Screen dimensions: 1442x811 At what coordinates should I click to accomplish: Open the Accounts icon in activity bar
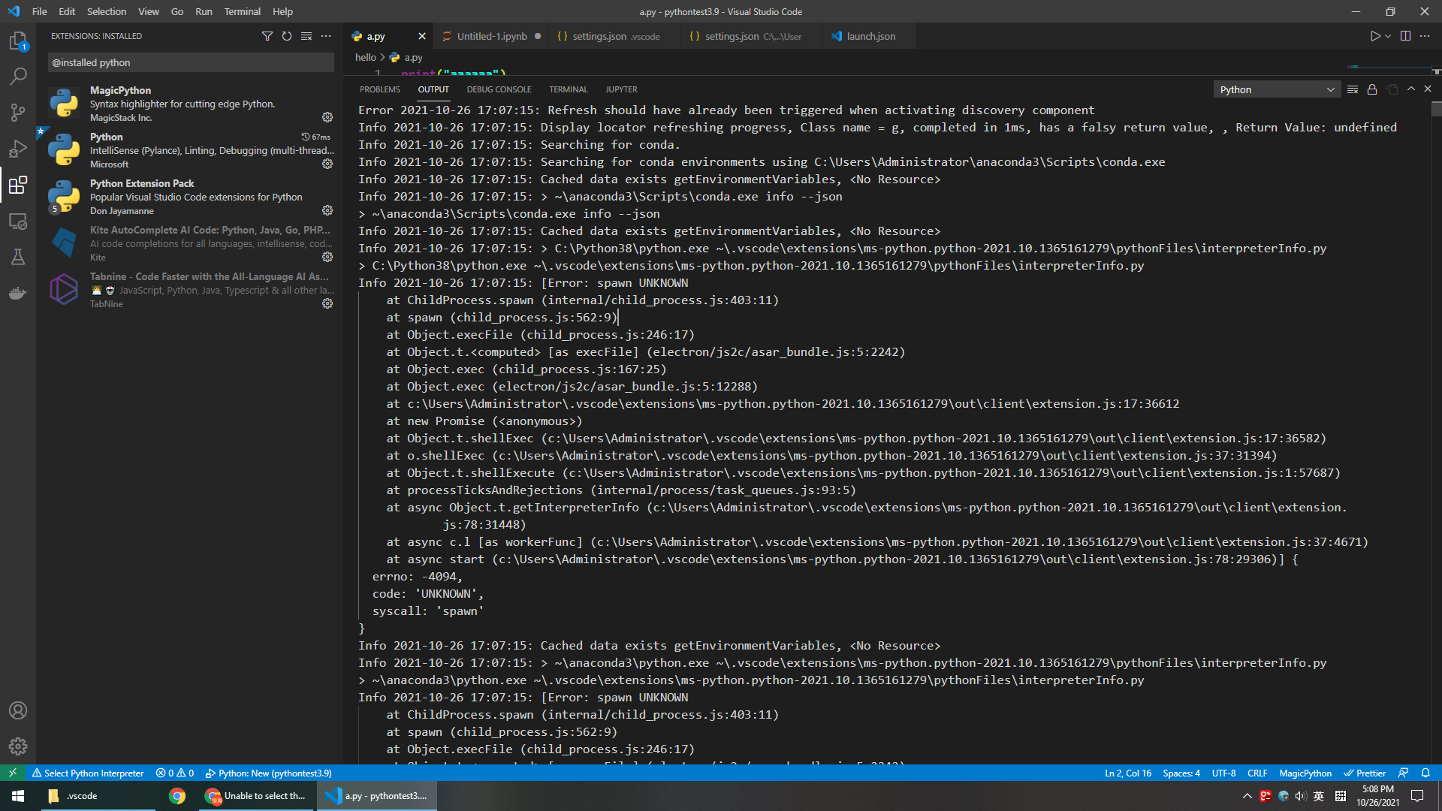[x=18, y=710]
